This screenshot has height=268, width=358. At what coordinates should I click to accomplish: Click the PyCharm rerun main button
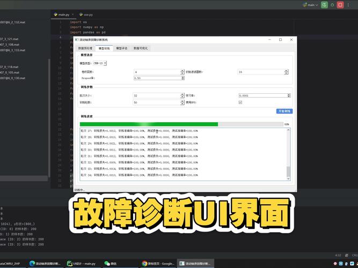[324, 5]
